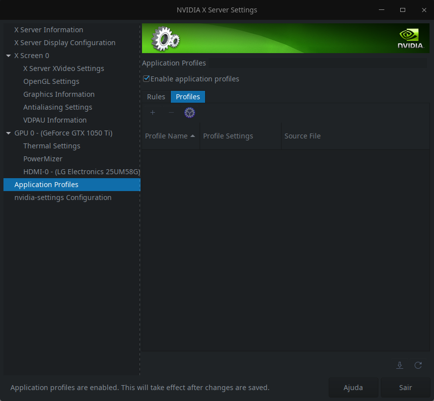434x401 pixels.
Task: Remove profile using the minus icon
Action: point(171,113)
